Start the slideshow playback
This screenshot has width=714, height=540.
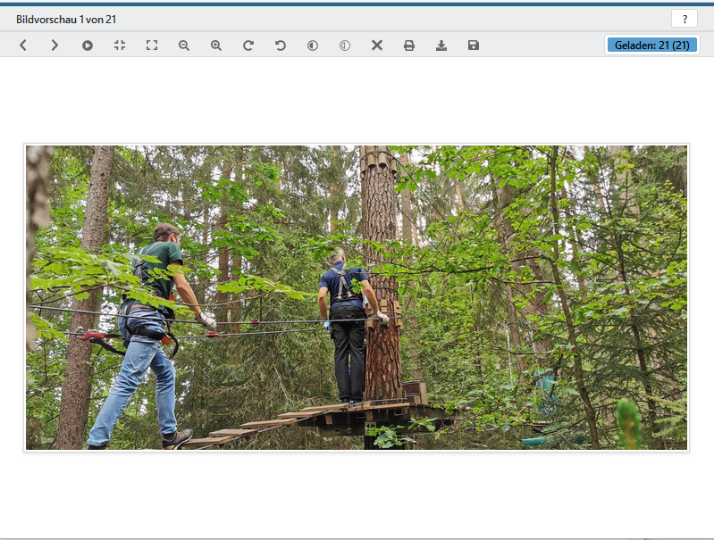[x=88, y=46]
